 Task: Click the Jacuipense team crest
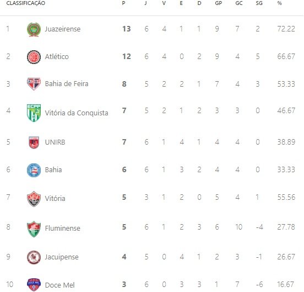point(34,257)
